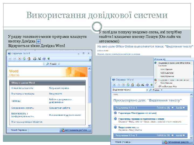
Task: Click Print icon in right Help window toolbar
Action: (x=138, y=85)
